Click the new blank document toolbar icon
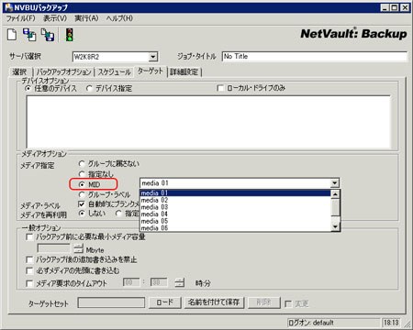413x330 pixels. click(x=12, y=34)
